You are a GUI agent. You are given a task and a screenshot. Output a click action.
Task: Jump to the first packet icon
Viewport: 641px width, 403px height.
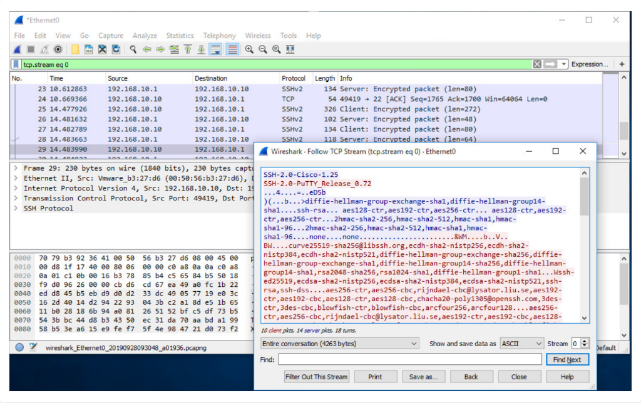pos(188,49)
